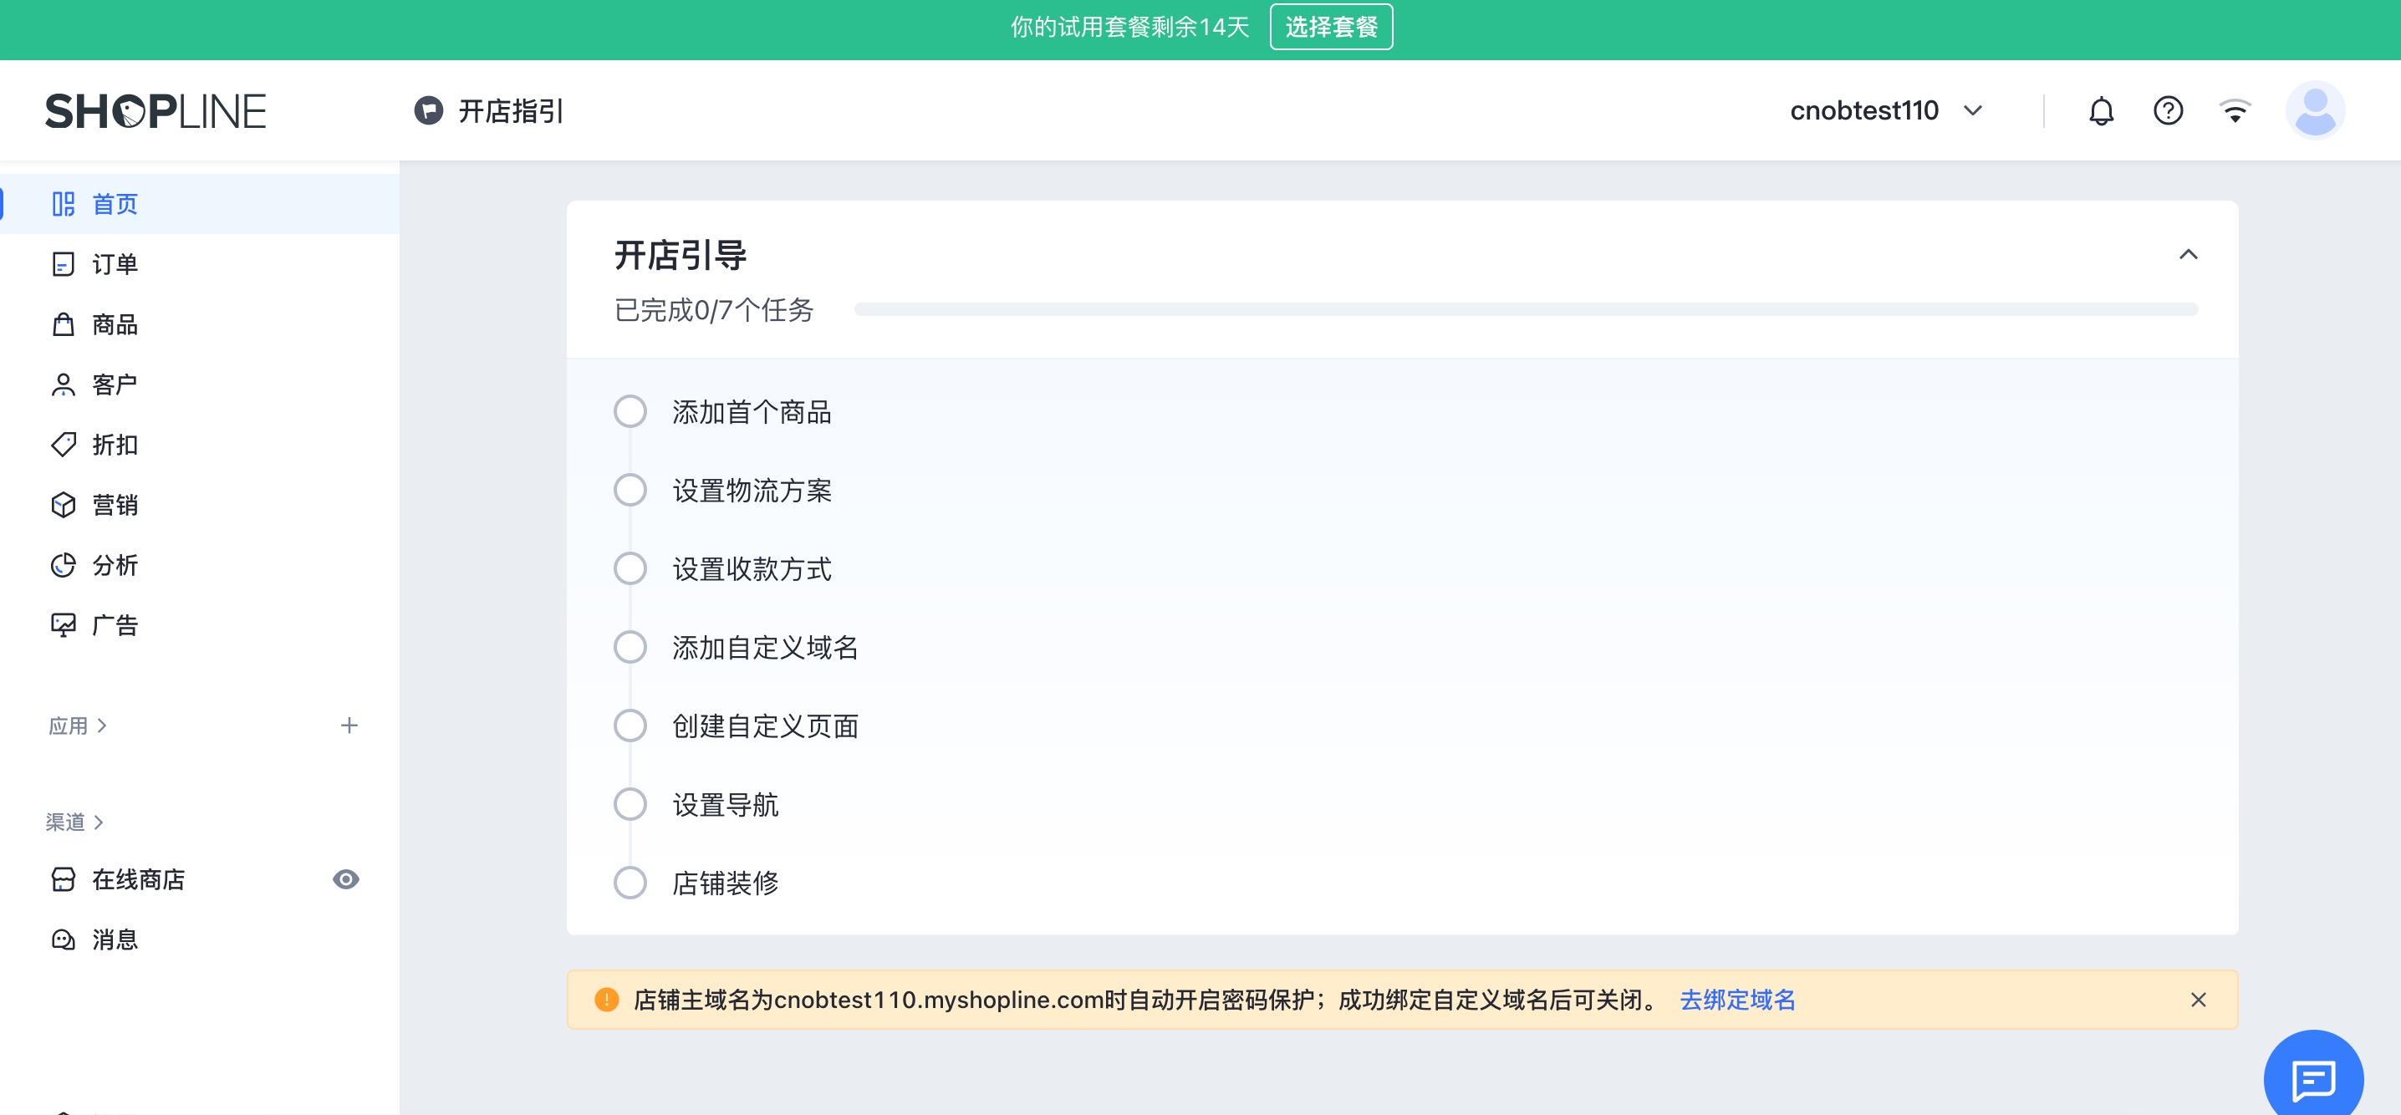Add an app with the plus icon
Image resolution: width=2401 pixels, height=1115 pixels.
click(x=349, y=726)
